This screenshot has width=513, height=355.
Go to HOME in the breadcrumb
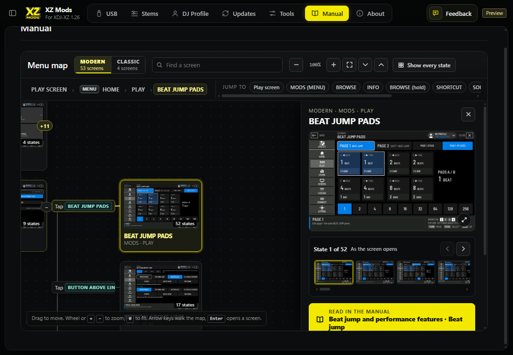111,90
